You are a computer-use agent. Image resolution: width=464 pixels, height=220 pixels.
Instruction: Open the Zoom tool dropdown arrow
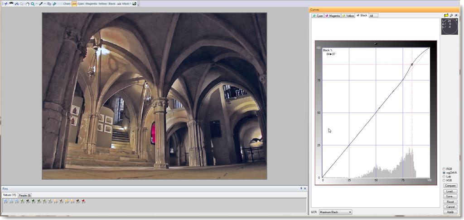pyautogui.click(x=37, y=4)
